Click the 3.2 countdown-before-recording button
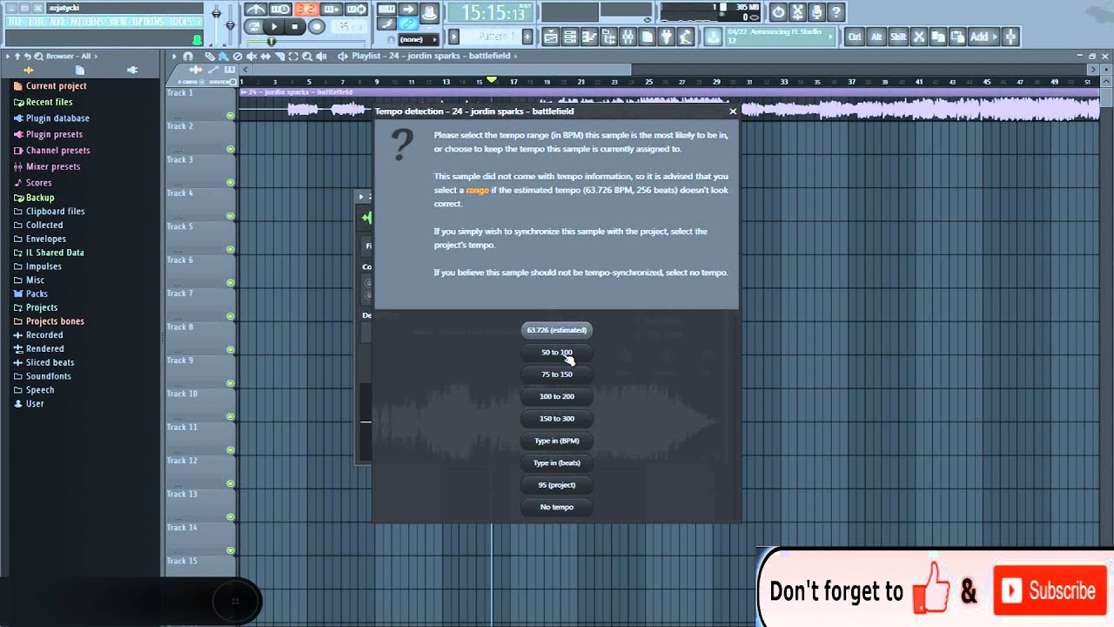This screenshot has width=1114, height=627. coord(306,10)
